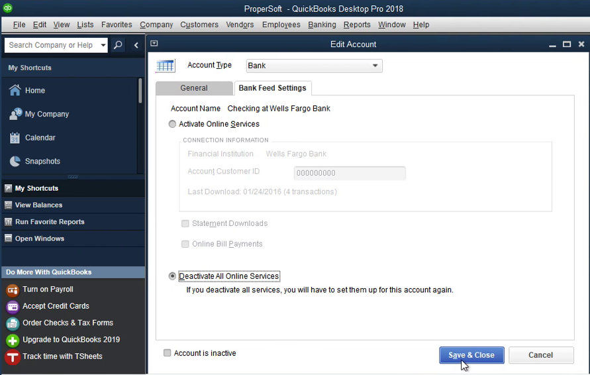Open the Favorites menu

(117, 25)
